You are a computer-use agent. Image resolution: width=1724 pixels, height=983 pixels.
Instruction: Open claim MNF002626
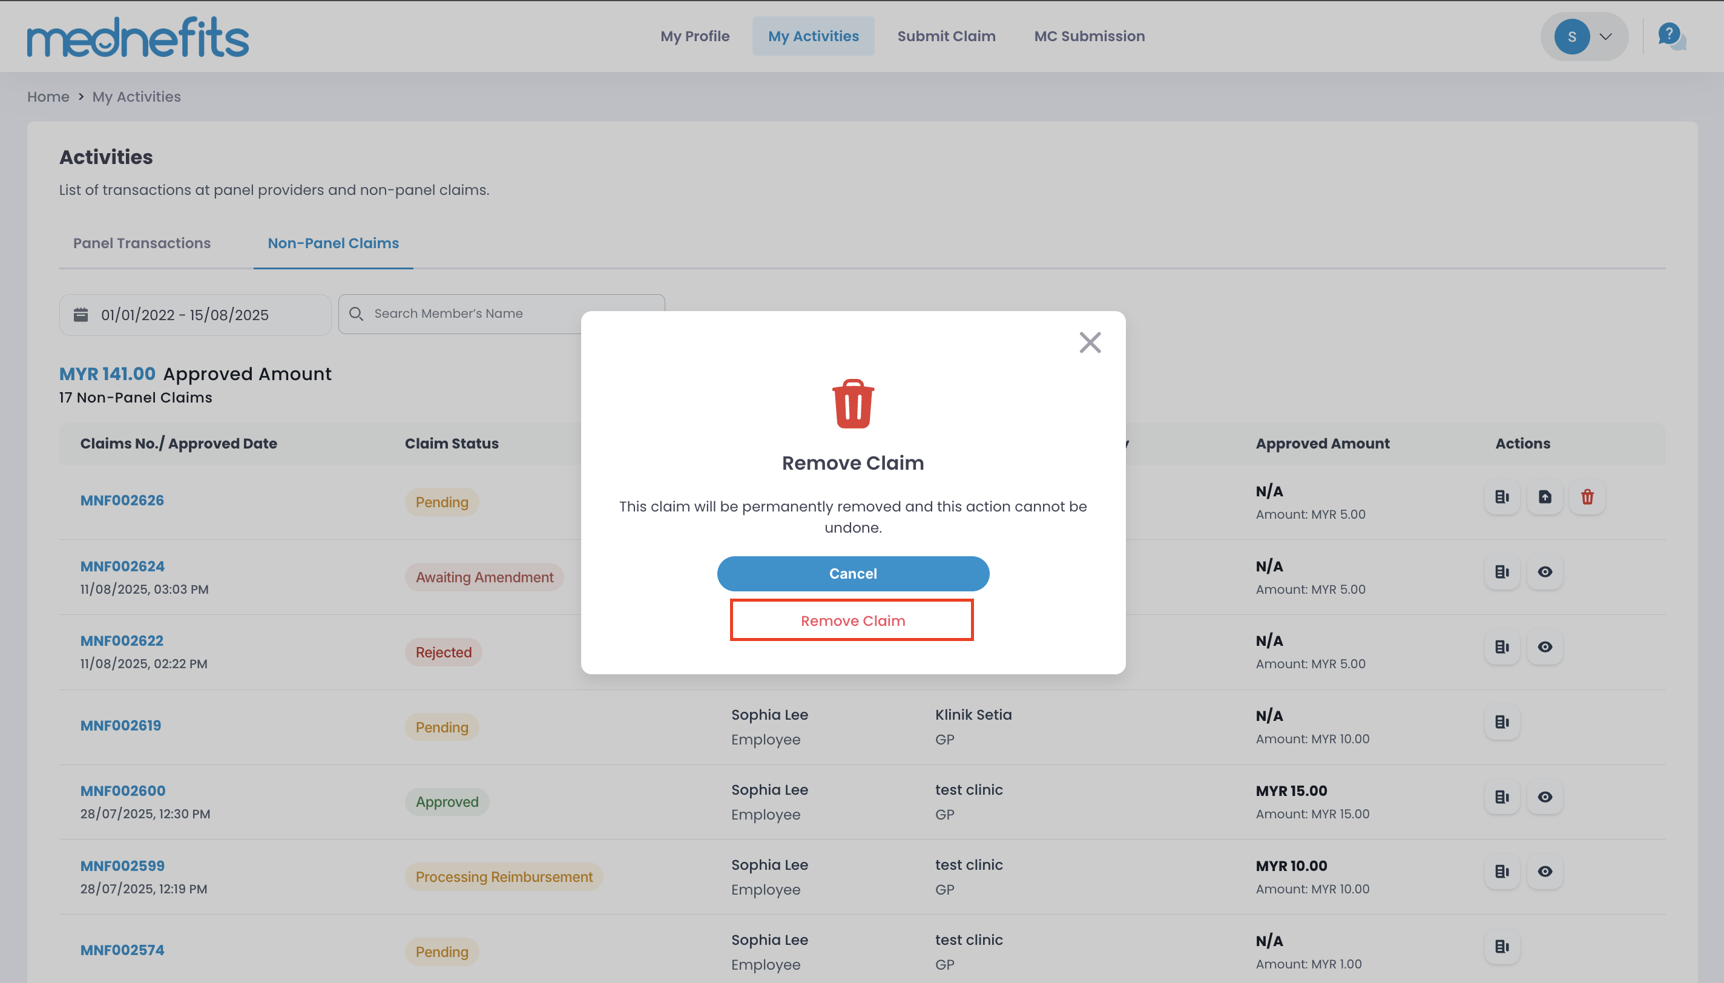coord(122,500)
